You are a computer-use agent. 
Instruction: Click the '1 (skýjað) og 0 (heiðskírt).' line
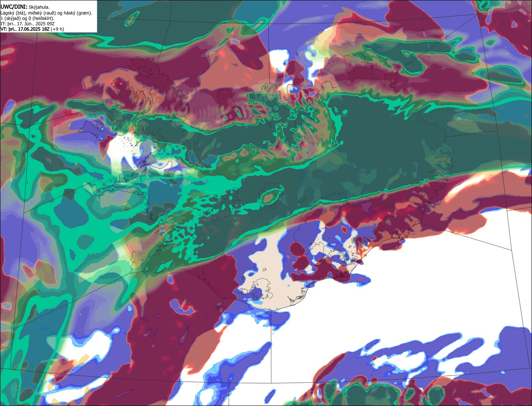(27, 18)
